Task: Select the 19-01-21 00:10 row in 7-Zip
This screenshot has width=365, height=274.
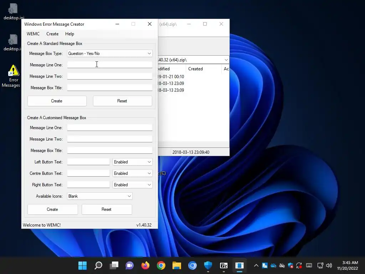Action: point(194,76)
